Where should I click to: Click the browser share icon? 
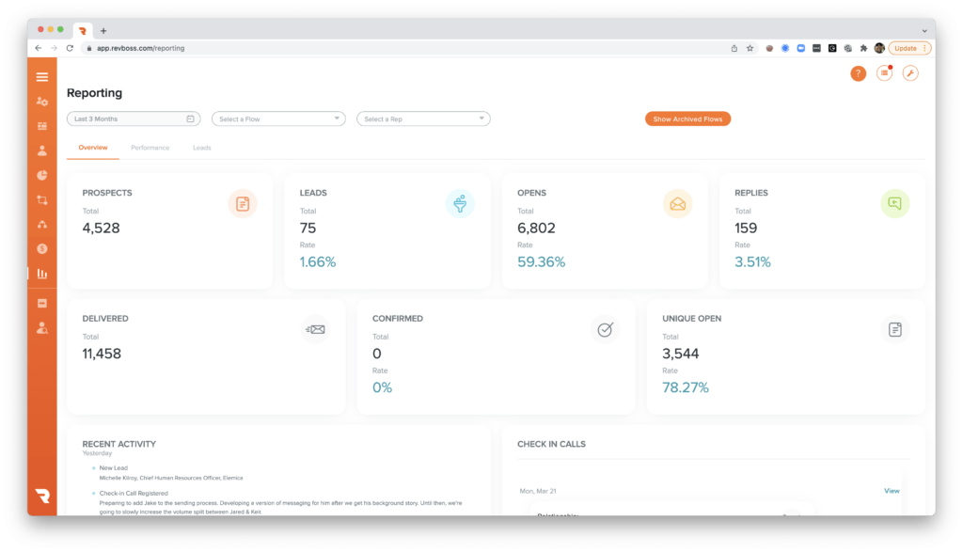(x=734, y=48)
